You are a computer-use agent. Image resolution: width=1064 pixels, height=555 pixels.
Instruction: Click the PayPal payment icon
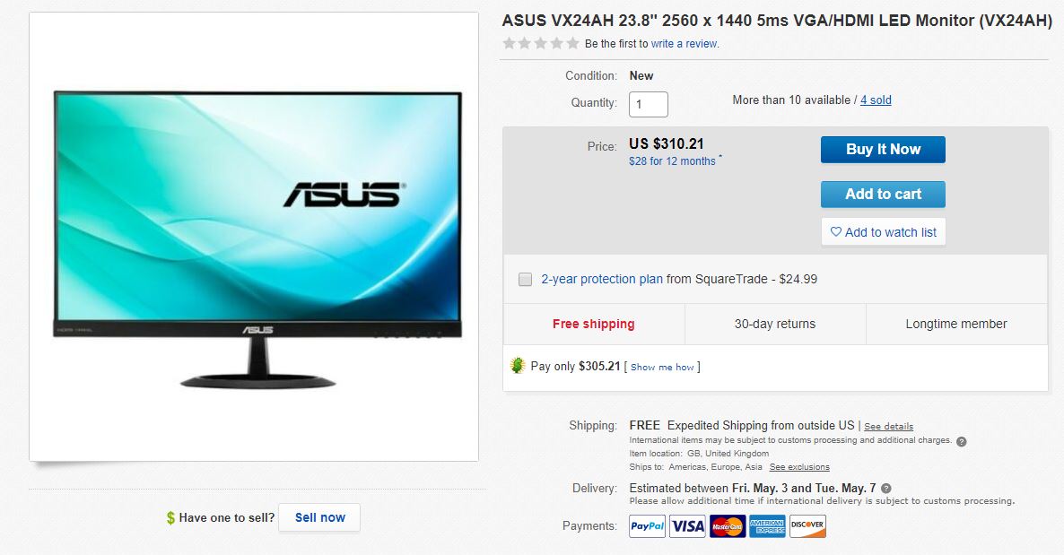pos(647,525)
